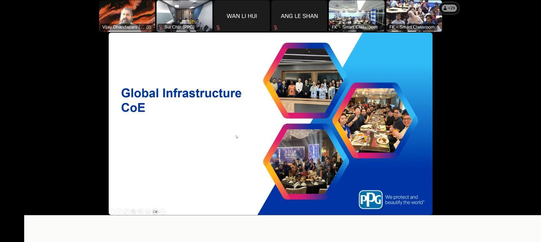Click muted microphone icon on ANG LE SHAN tile
This screenshot has width=541, height=242.
click(276, 27)
